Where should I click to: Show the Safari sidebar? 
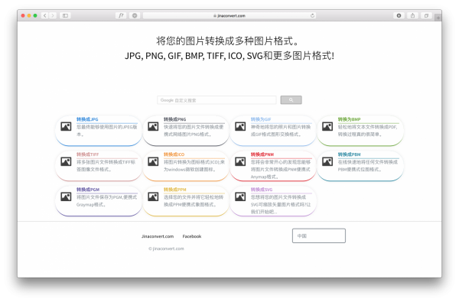pos(65,15)
